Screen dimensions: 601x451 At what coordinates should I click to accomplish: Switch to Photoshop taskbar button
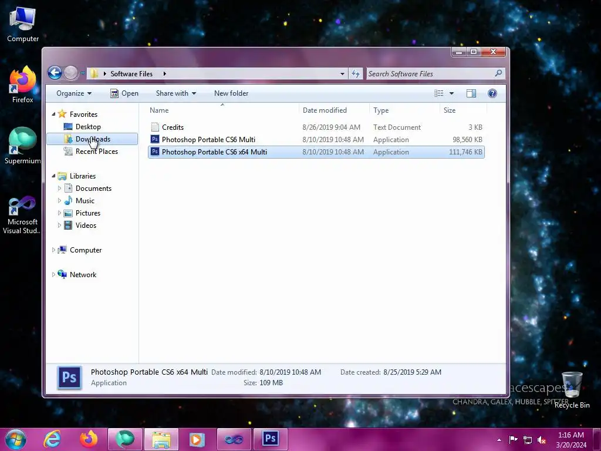click(x=270, y=439)
